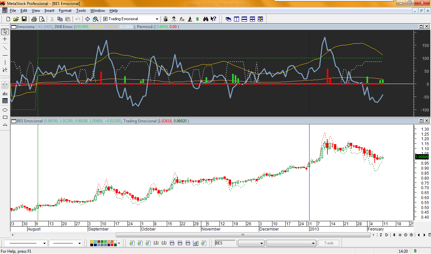Screen dimensions: 431x254
Task: Close the upper indicator pane
Action: (426, 26)
